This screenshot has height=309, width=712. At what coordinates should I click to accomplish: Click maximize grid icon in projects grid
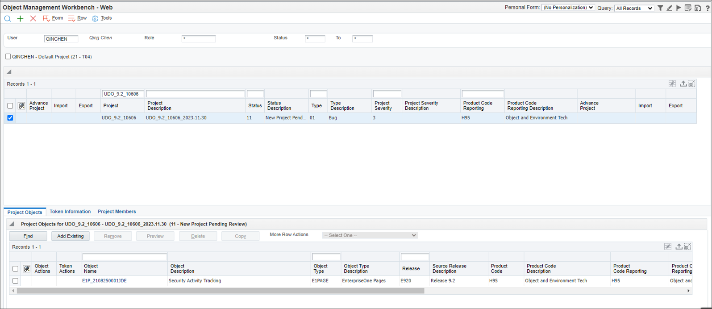pos(692,84)
